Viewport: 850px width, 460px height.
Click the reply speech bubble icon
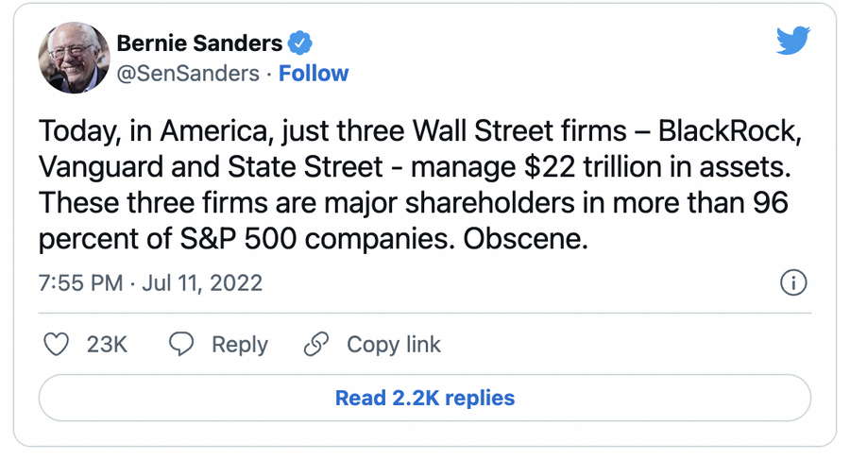click(181, 345)
